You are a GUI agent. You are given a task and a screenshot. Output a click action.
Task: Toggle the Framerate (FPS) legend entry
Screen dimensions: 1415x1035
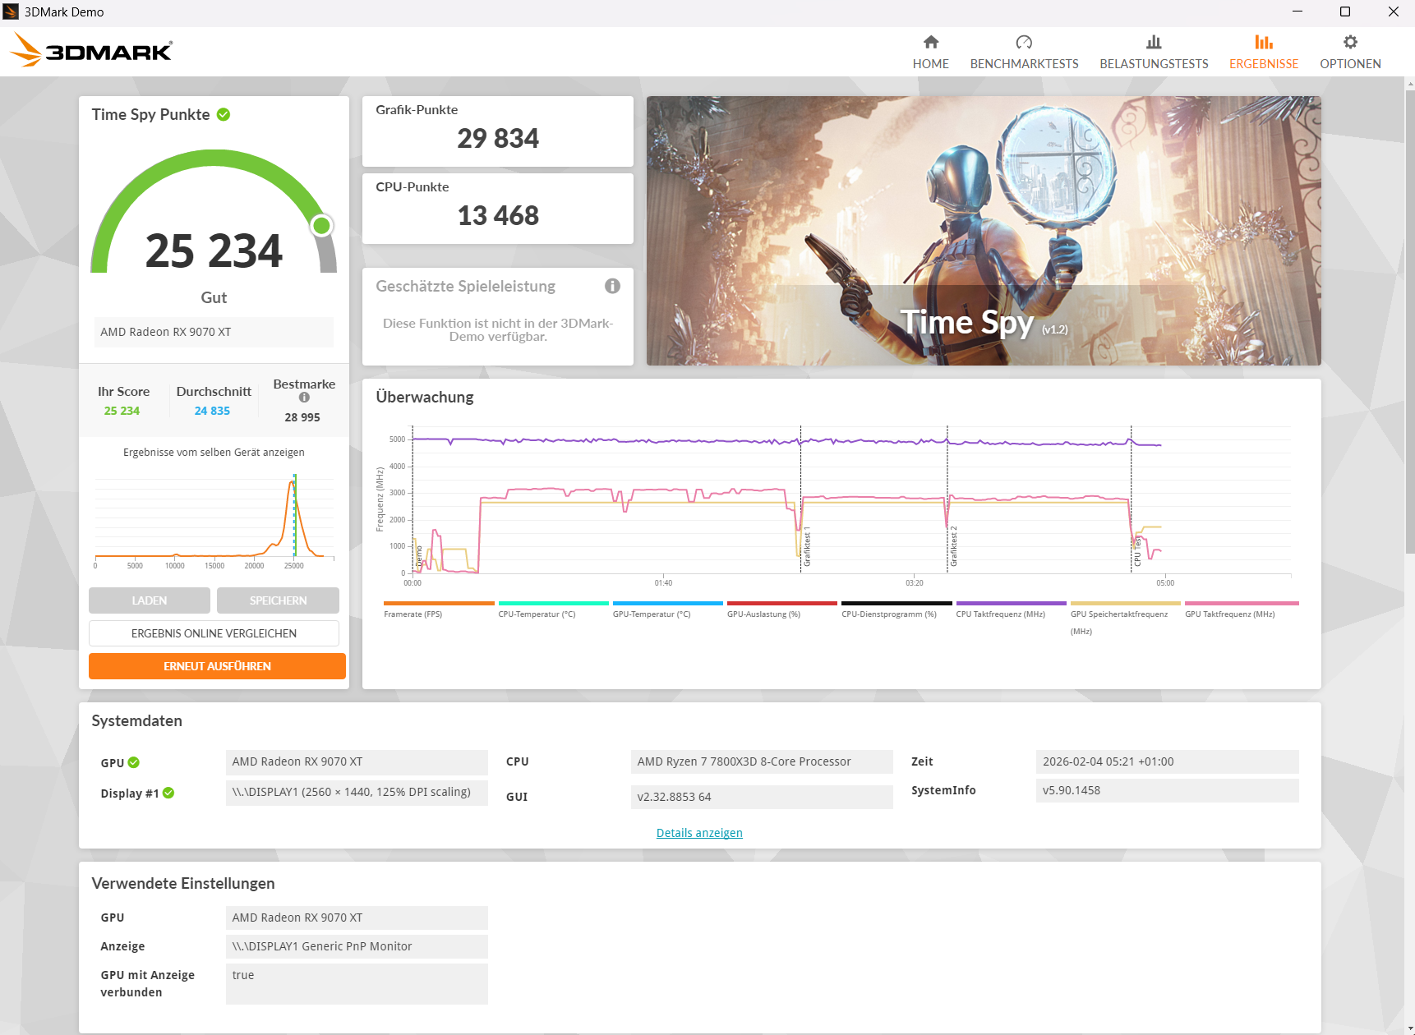click(x=439, y=609)
